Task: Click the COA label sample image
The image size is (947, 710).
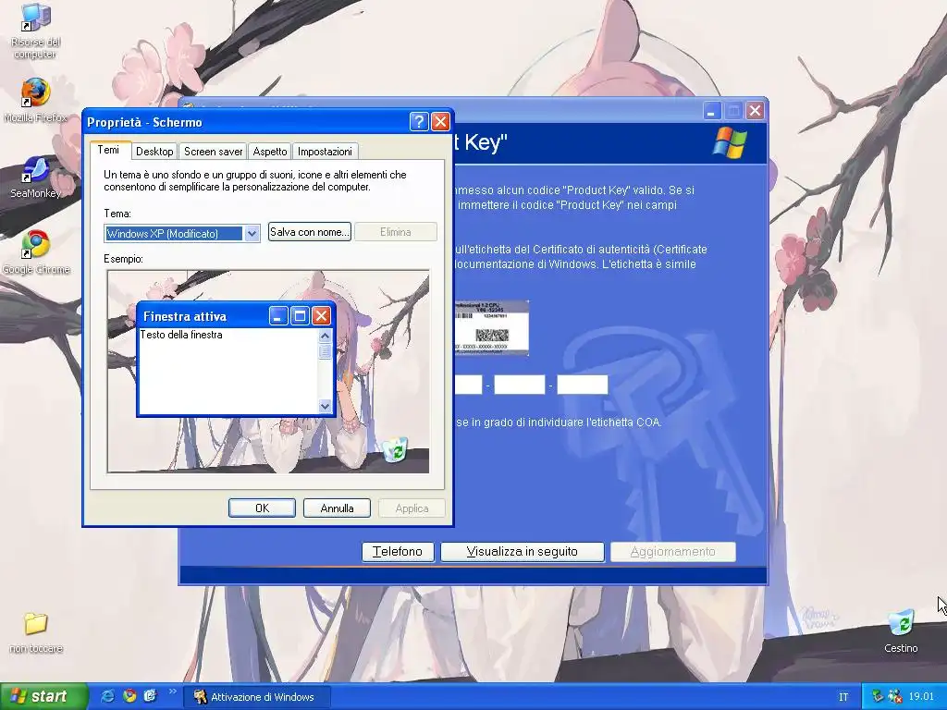Action: (x=491, y=328)
